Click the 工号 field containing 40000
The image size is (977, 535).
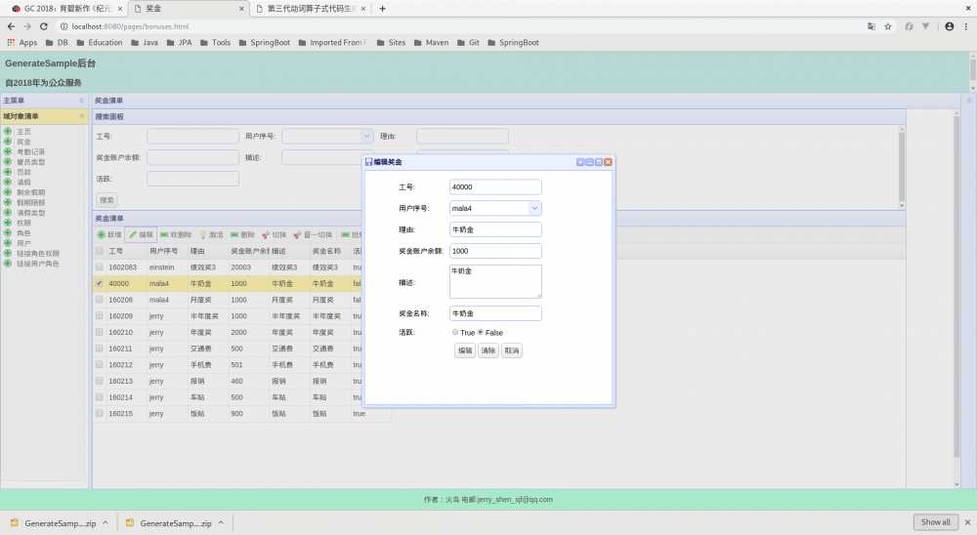(495, 186)
